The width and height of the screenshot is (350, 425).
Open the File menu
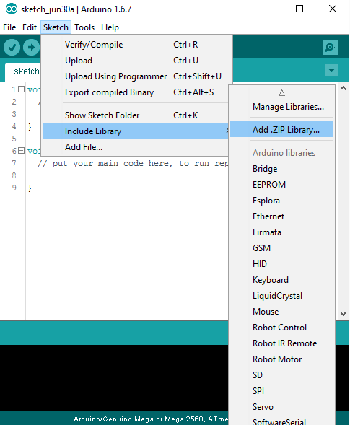pyautogui.click(x=9, y=27)
